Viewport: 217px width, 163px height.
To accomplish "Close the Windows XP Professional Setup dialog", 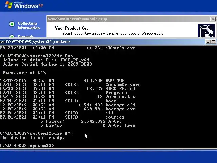I will (x=213, y=19).
